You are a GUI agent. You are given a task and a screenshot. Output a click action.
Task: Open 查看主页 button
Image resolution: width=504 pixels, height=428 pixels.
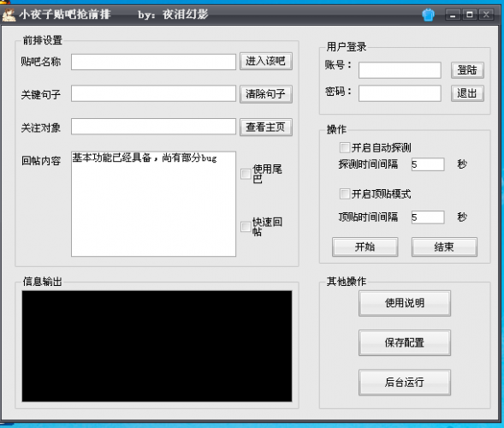click(x=266, y=127)
